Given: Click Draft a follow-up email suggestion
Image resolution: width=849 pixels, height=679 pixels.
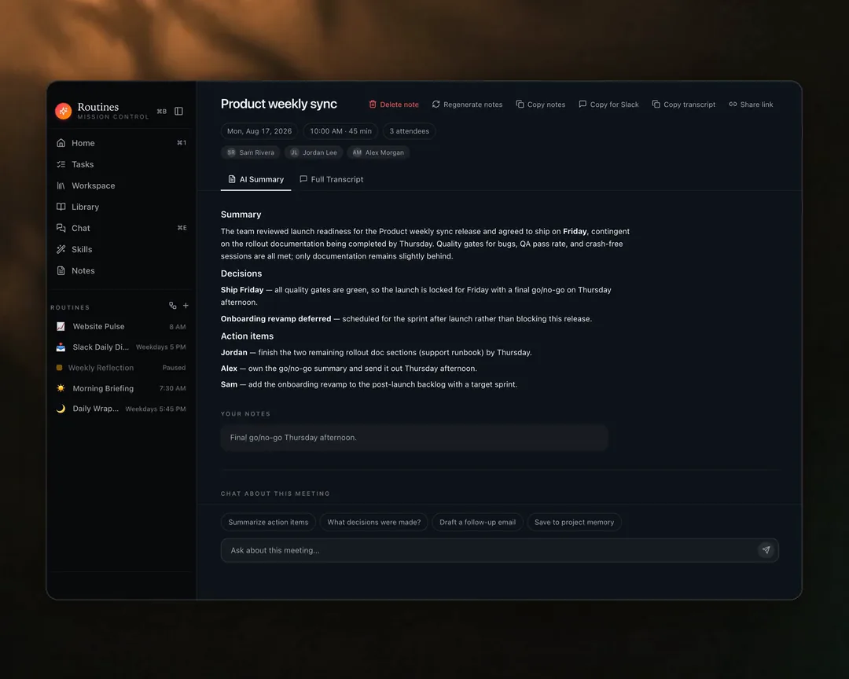Looking at the screenshot, I should coord(478,522).
